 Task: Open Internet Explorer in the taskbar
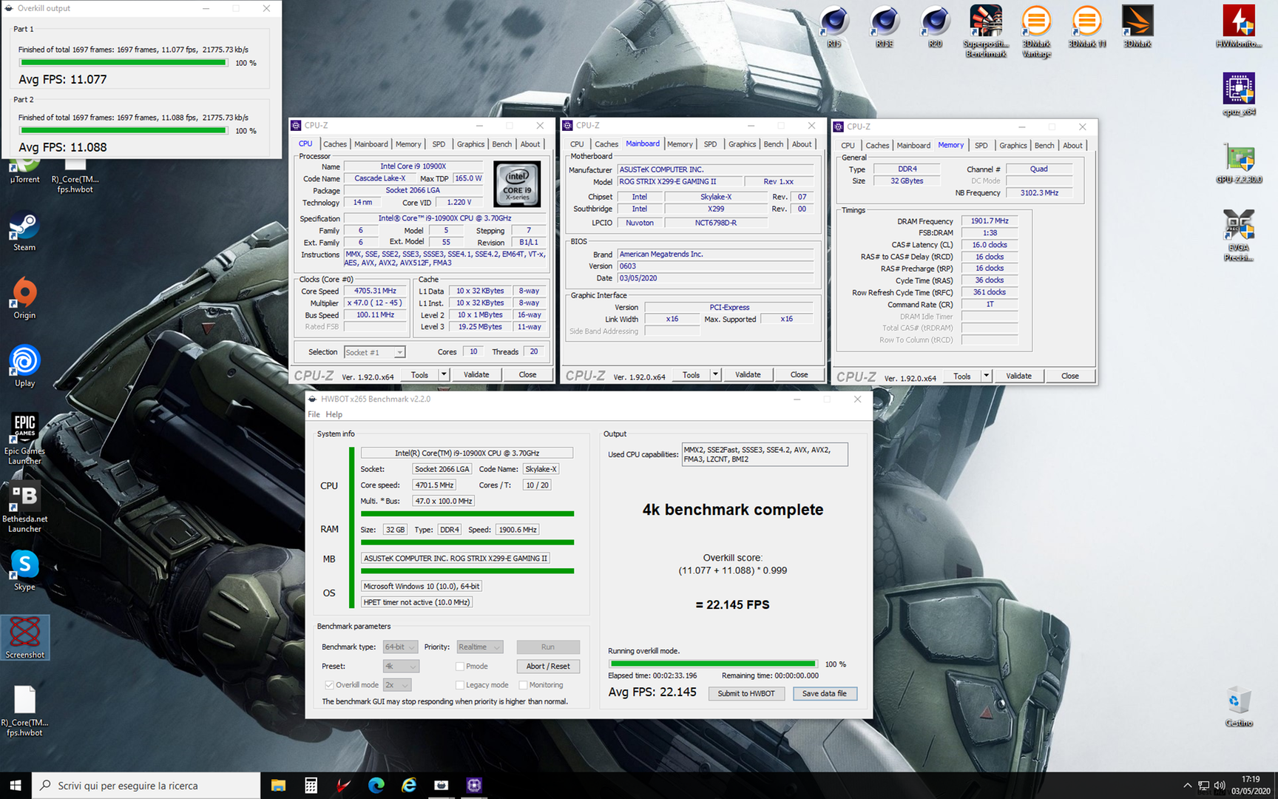(408, 785)
